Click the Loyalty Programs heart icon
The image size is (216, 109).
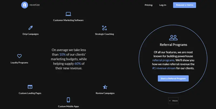(x=19, y=56)
